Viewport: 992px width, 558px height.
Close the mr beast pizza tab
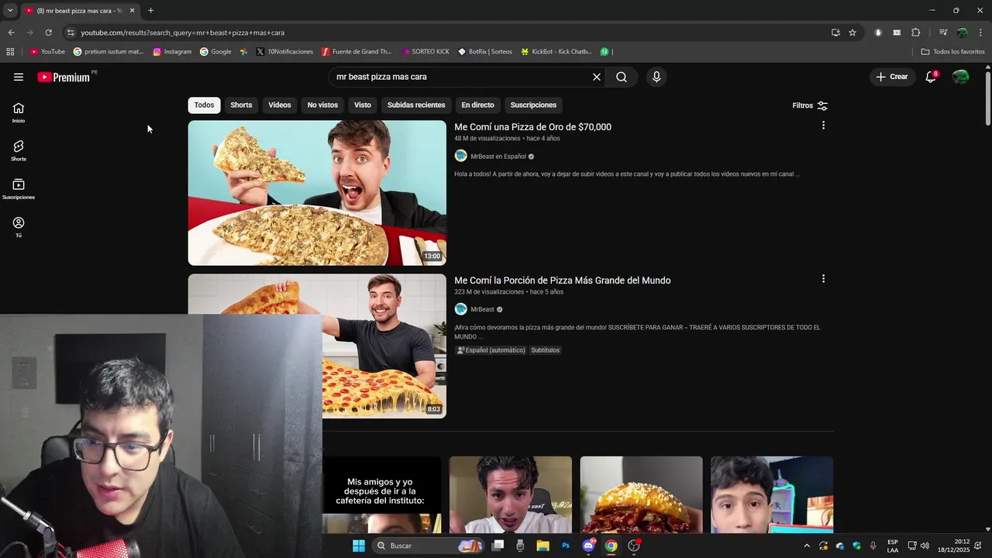tap(132, 10)
